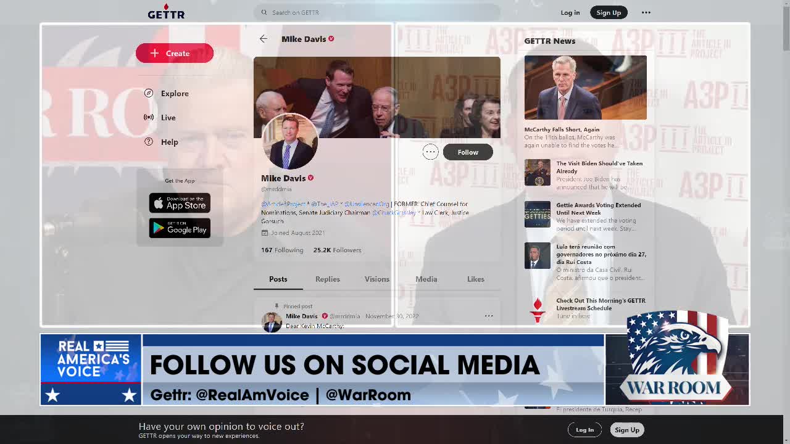Click Sign Up in bottom banner
Screen dimensions: 790x444
click(626, 430)
